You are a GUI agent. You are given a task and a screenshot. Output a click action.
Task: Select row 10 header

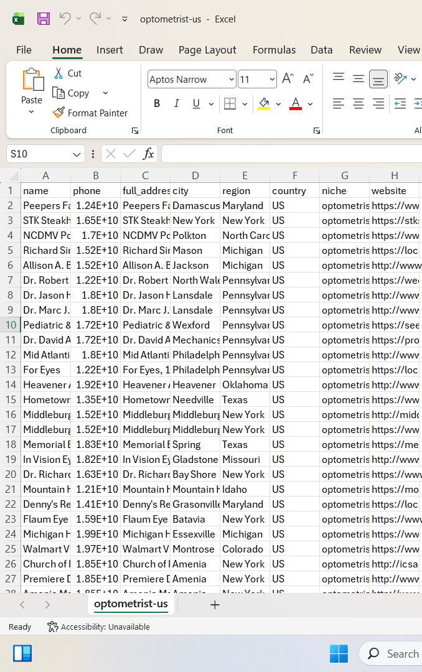(x=11, y=325)
